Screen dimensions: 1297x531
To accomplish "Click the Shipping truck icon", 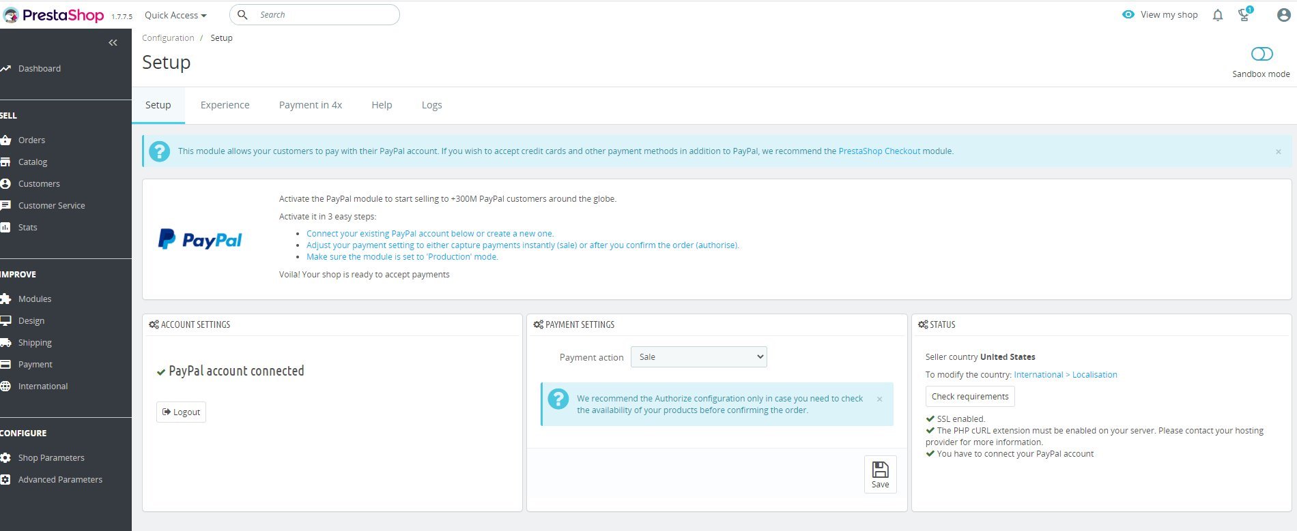I will click(x=5, y=342).
